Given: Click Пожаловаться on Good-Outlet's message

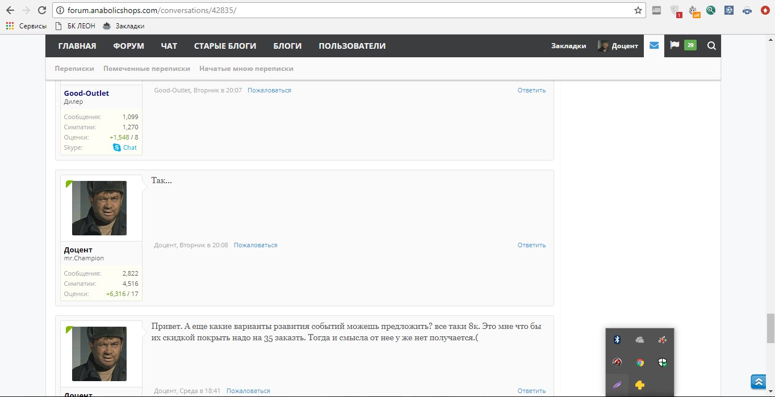Looking at the screenshot, I should pyautogui.click(x=269, y=90).
